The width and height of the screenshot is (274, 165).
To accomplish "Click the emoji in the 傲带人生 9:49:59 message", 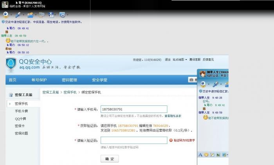I will tap(205, 117).
